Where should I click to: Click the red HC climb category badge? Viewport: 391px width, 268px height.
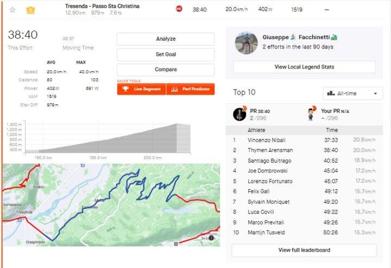(x=179, y=9)
